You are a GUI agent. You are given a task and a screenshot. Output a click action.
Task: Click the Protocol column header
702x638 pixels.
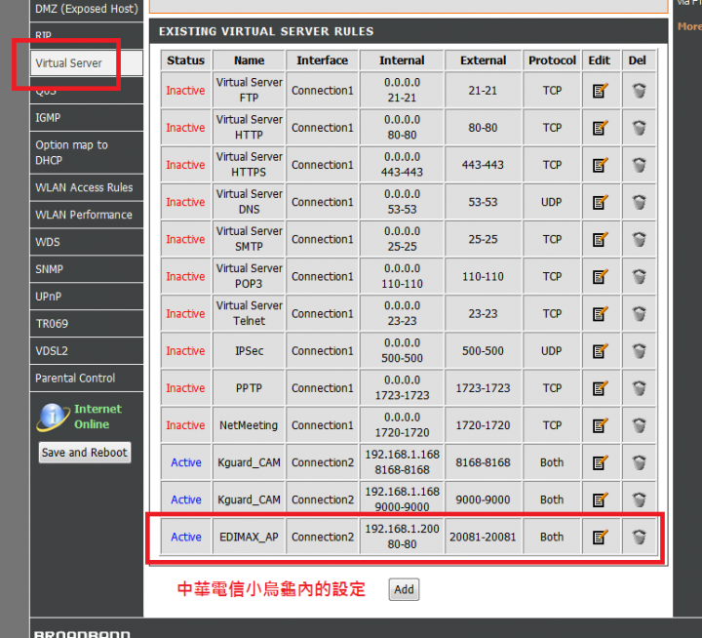click(x=552, y=60)
